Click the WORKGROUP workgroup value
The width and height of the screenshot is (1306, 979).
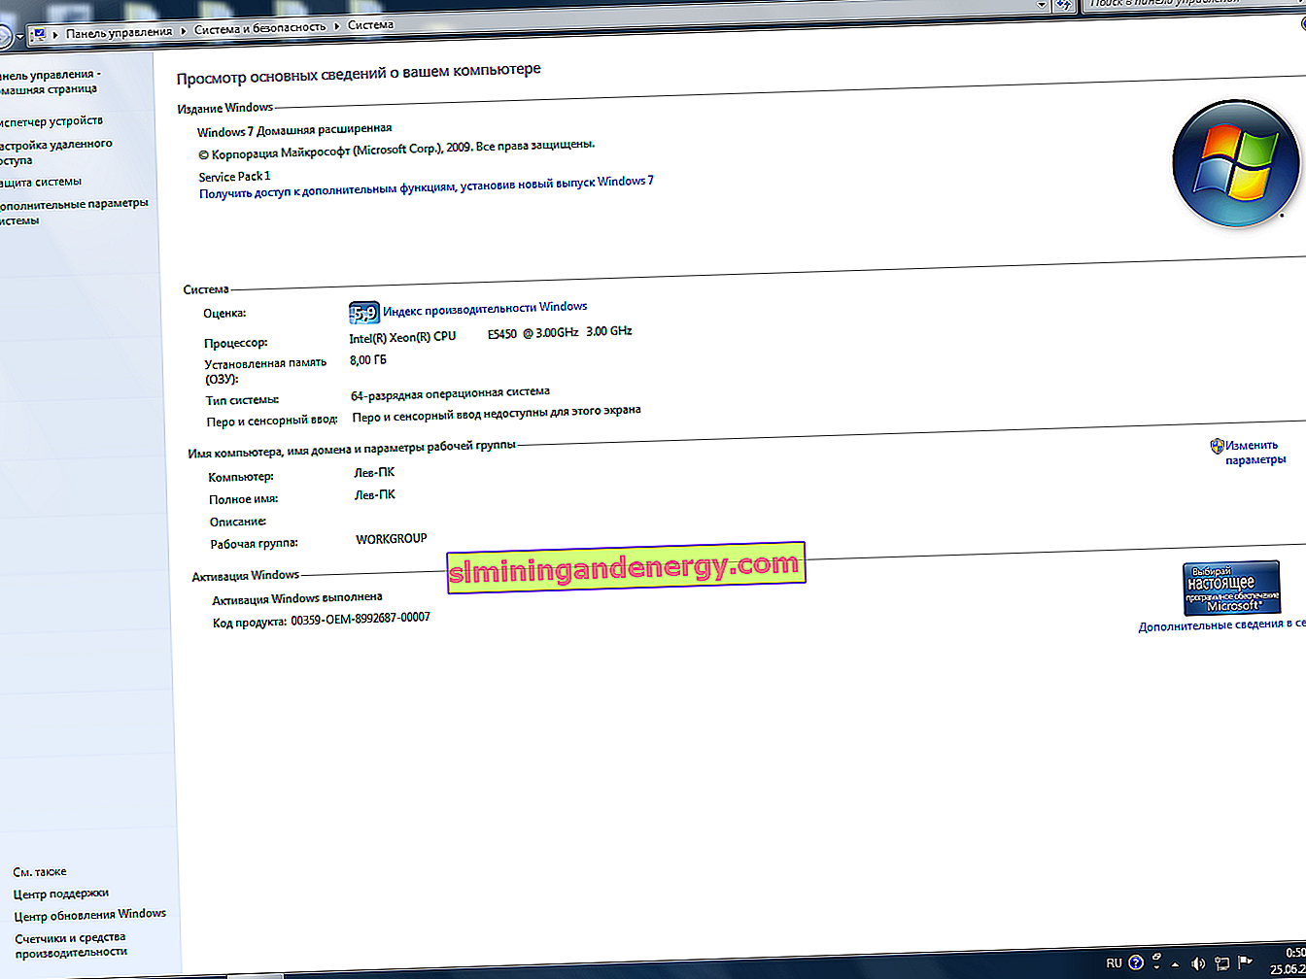click(x=392, y=539)
